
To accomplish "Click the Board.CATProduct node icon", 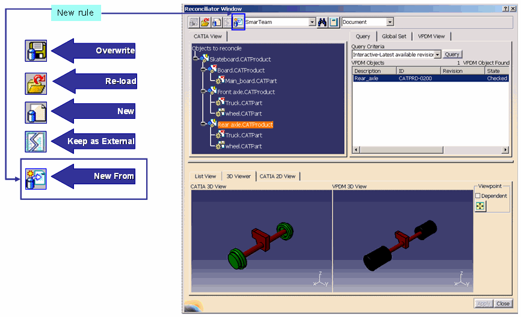I will [x=212, y=70].
